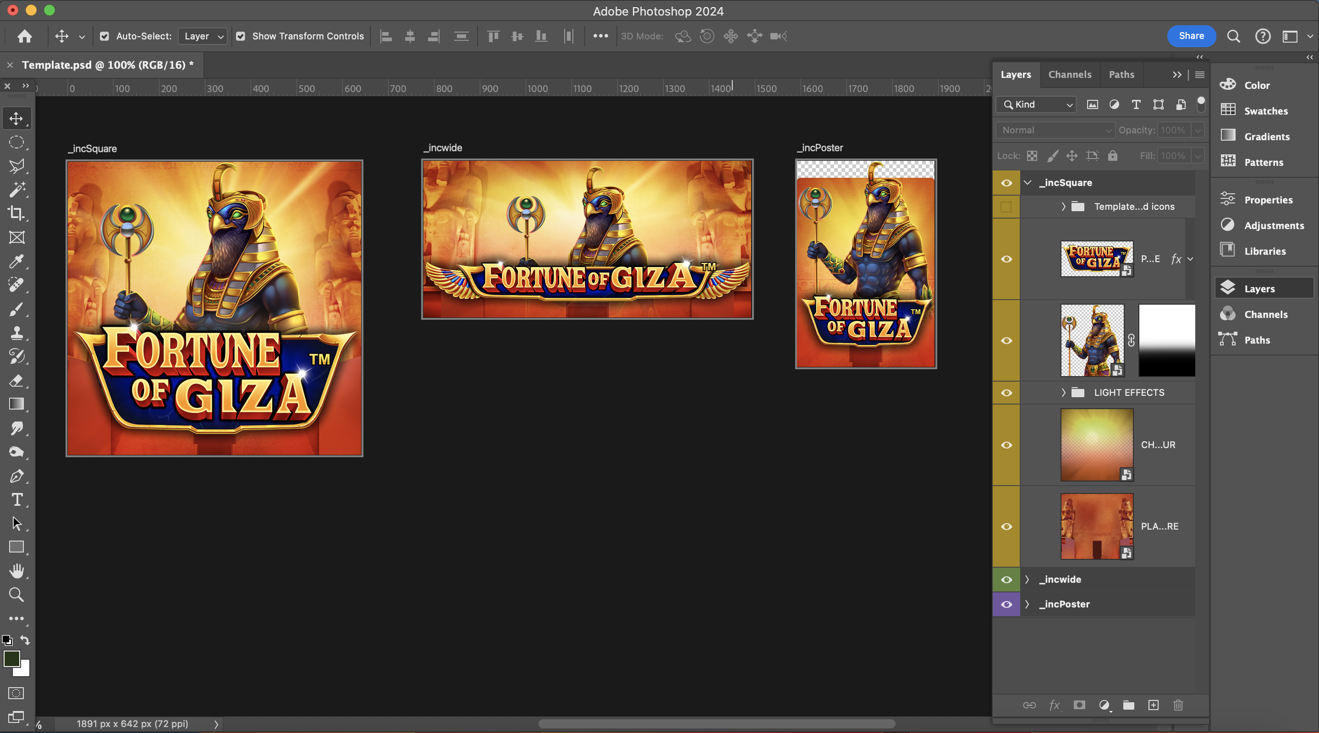Expand the LIGHT EFFECTS folder
This screenshot has height=733, width=1319.
point(1063,393)
